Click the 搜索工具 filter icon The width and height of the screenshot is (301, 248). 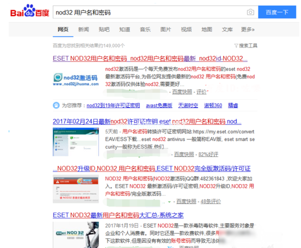pyautogui.click(x=236, y=46)
